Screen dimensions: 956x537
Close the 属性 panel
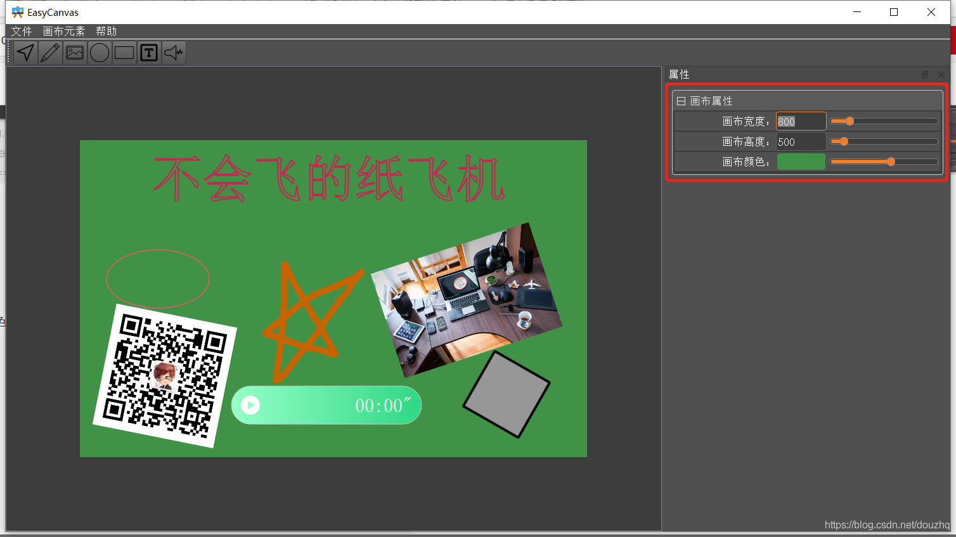point(942,74)
